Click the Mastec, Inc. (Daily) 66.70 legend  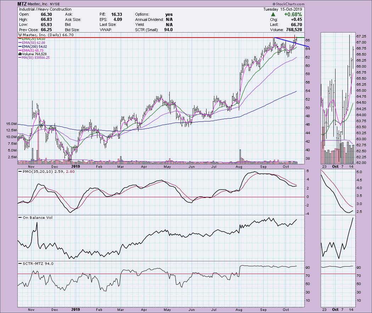click(x=48, y=35)
